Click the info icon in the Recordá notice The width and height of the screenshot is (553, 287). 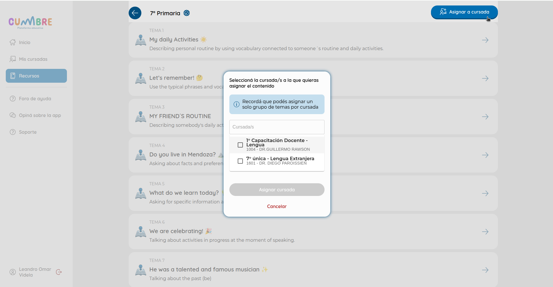237,104
